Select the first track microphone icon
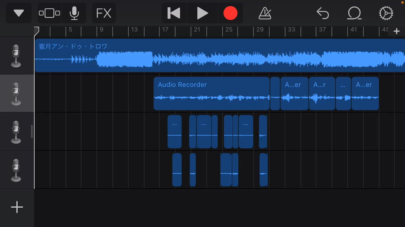Viewport: 405px width, 227px height. pyautogui.click(x=16, y=56)
